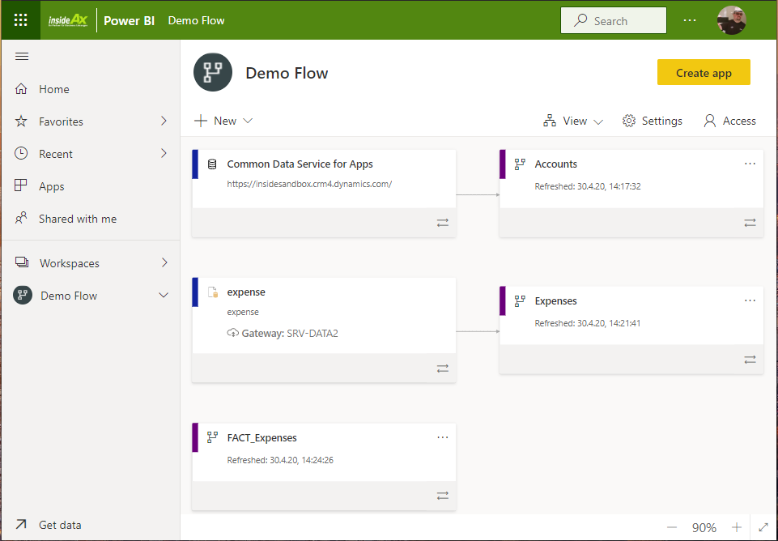This screenshot has height=541, width=778.
Task: Click the FACT_Expenses dataflow icon
Action: 212,437
